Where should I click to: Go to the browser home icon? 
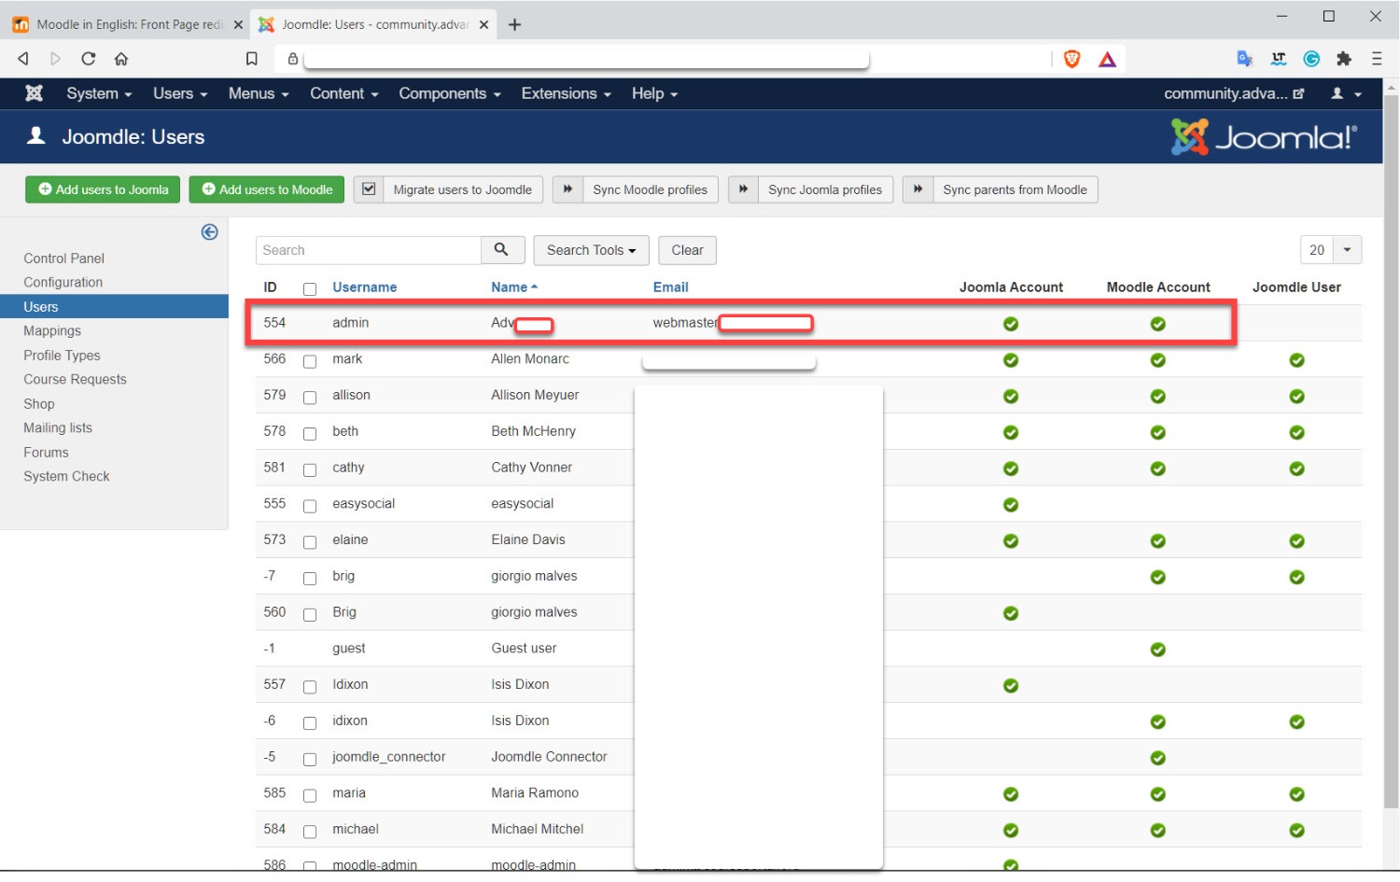(x=121, y=59)
